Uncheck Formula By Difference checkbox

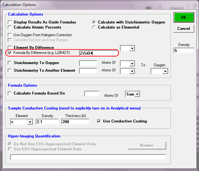[x=10, y=53]
